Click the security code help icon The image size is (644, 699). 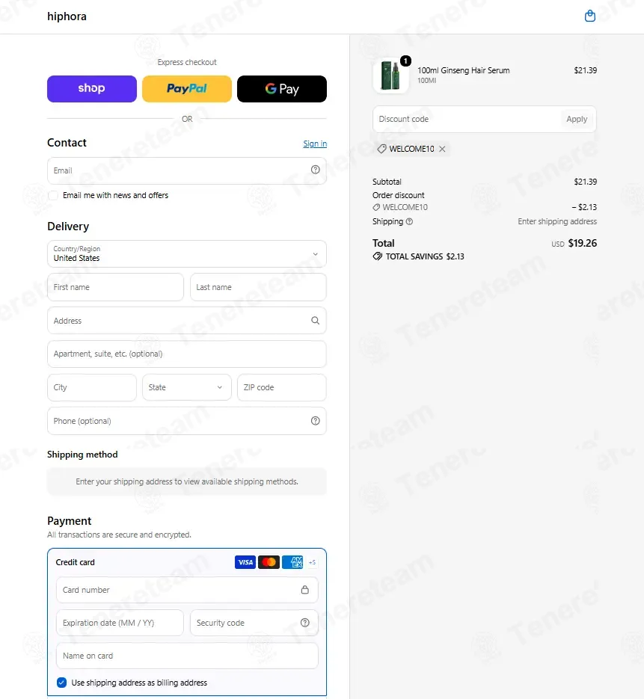point(305,623)
